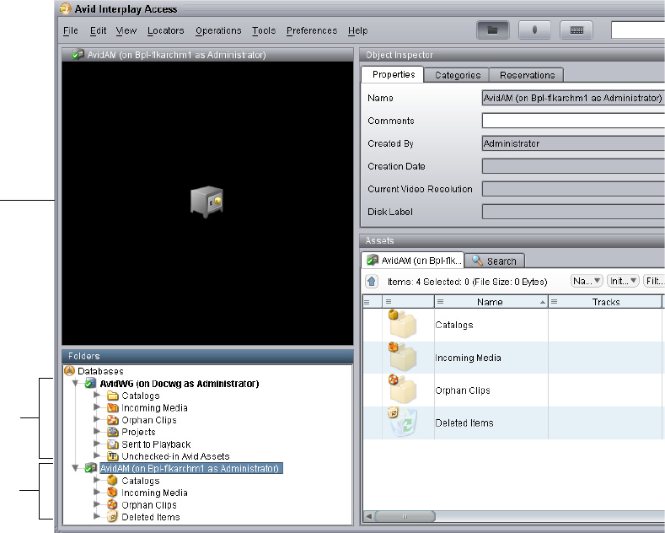Open the Help menu
This screenshot has height=533, width=665.
[x=358, y=30]
